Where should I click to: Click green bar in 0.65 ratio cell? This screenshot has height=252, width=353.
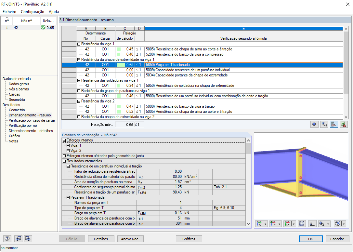pyautogui.click(x=121, y=65)
